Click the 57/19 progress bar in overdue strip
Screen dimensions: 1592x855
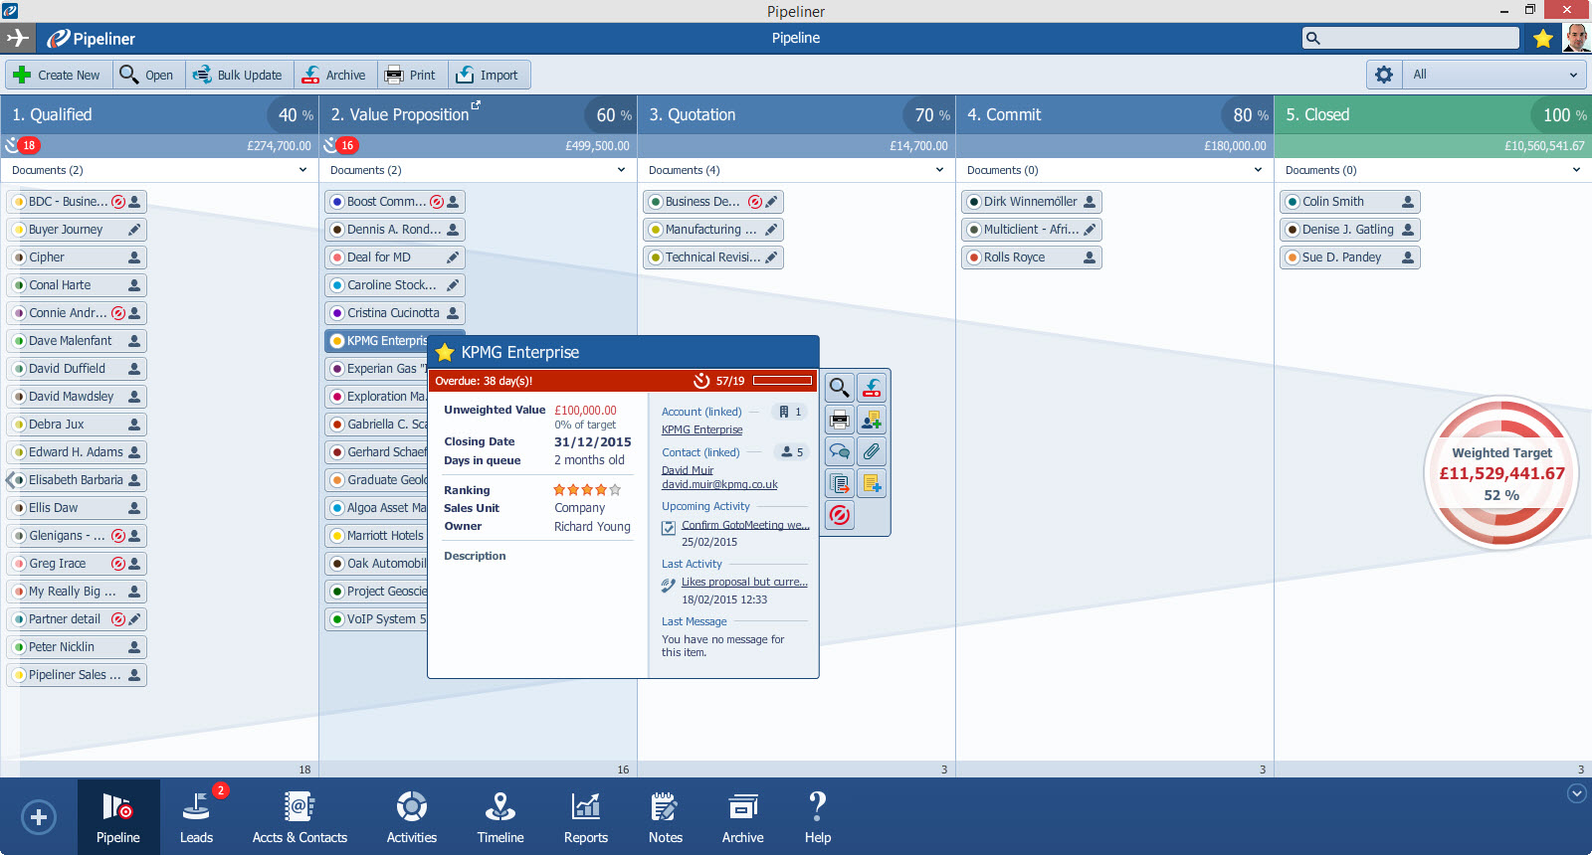(783, 381)
